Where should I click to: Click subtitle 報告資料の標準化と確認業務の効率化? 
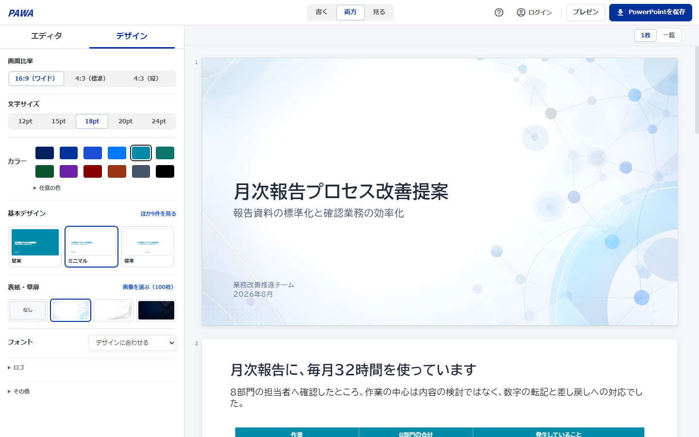coord(318,213)
